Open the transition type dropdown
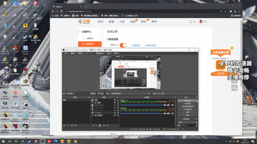The width and height of the screenshot is (257, 144). click(186, 122)
